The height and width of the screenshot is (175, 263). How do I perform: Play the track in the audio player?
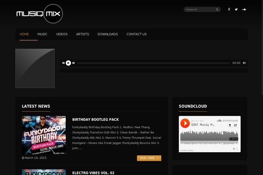pyautogui.click(x=68, y=63)
